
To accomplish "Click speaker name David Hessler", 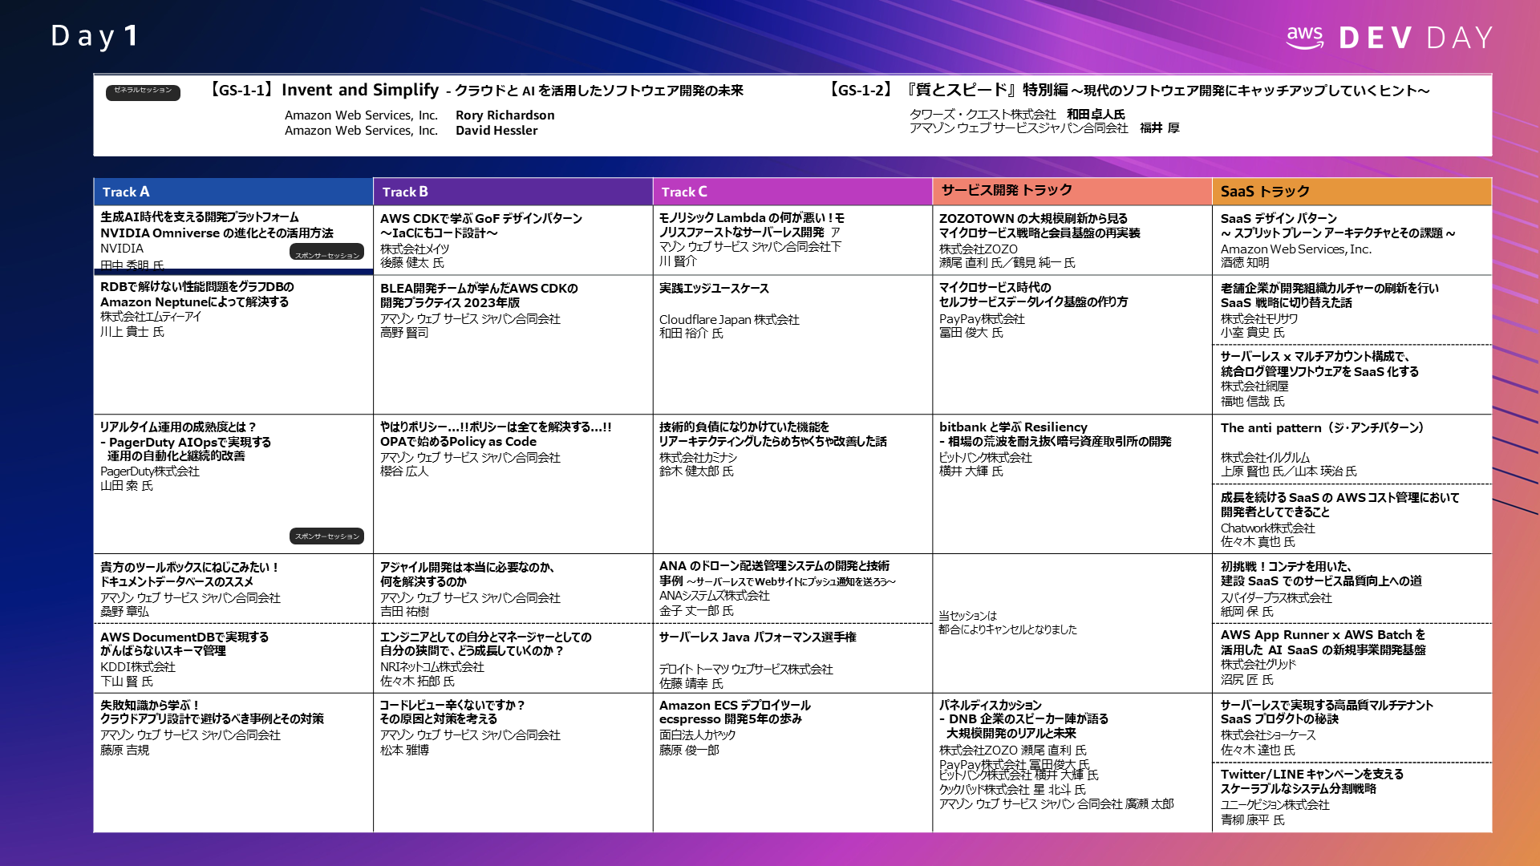I will pos(496,131).
